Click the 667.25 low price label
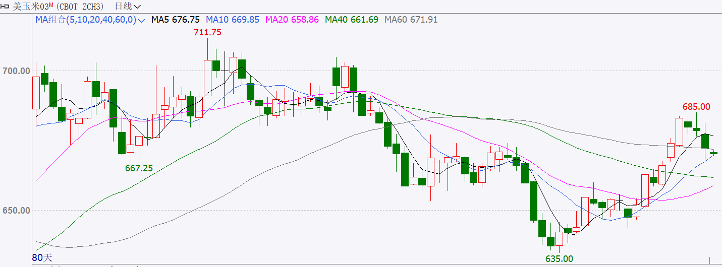The image size is (722, 267). [139, 168]
